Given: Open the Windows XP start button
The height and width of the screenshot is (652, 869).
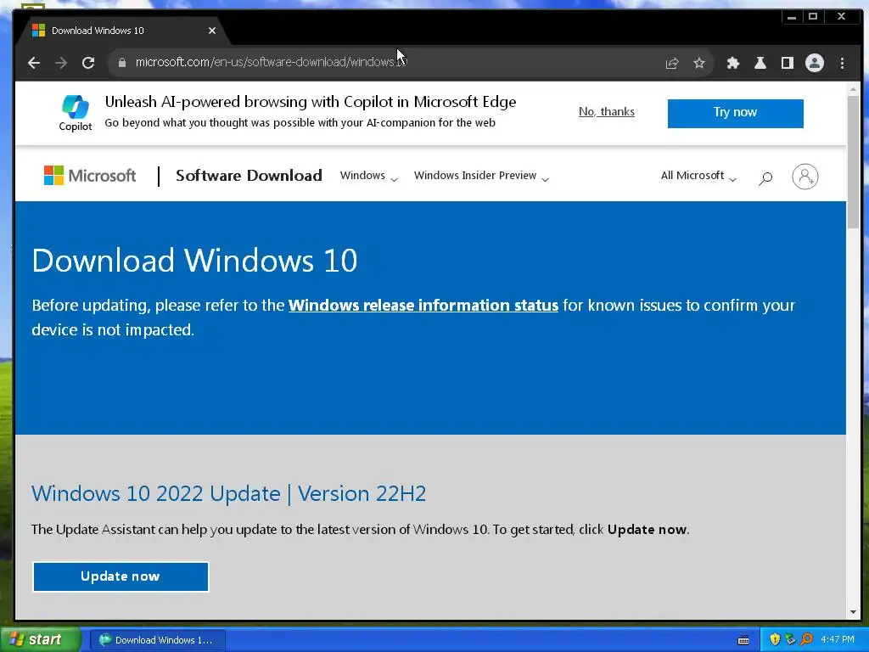Looking at the screenshot, I should [40, 640].
